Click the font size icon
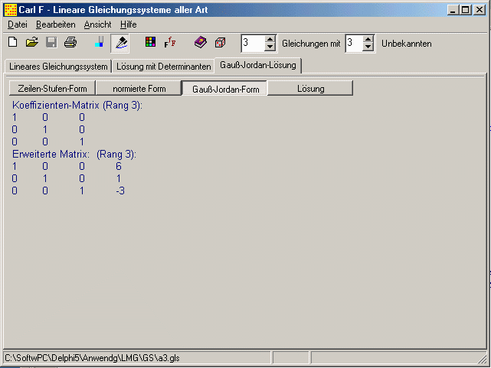491x368 pixels. (169, 43)
